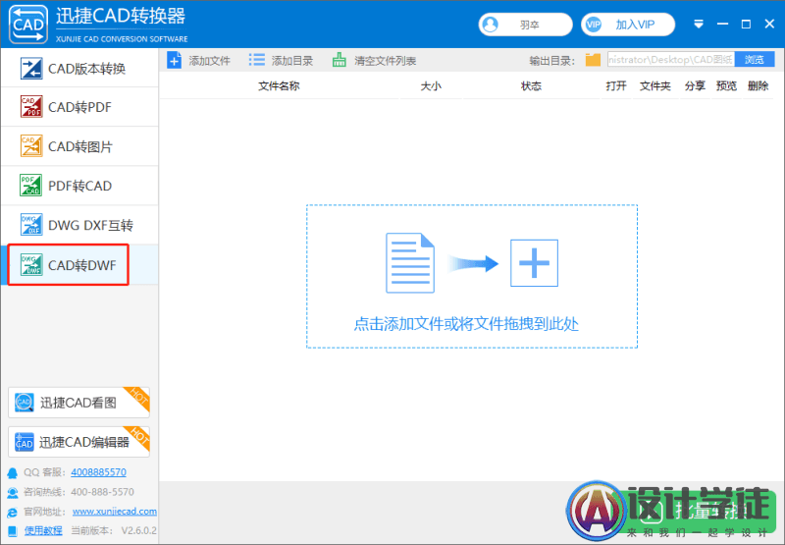Click the 文件夹 column header
Image resolution: width=785 pixels, height=545 pixels.
(x=655, y=86)
